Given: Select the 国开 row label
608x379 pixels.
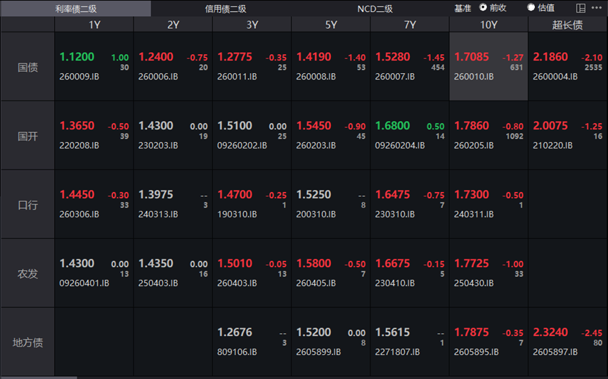Looking at the screenshot, I should click(x=27, y=136).
